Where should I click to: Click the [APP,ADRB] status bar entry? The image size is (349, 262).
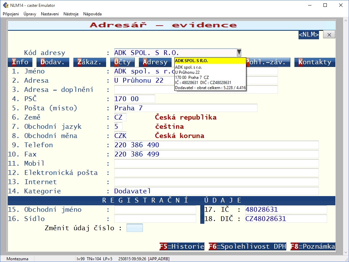[x=159, y=259]
